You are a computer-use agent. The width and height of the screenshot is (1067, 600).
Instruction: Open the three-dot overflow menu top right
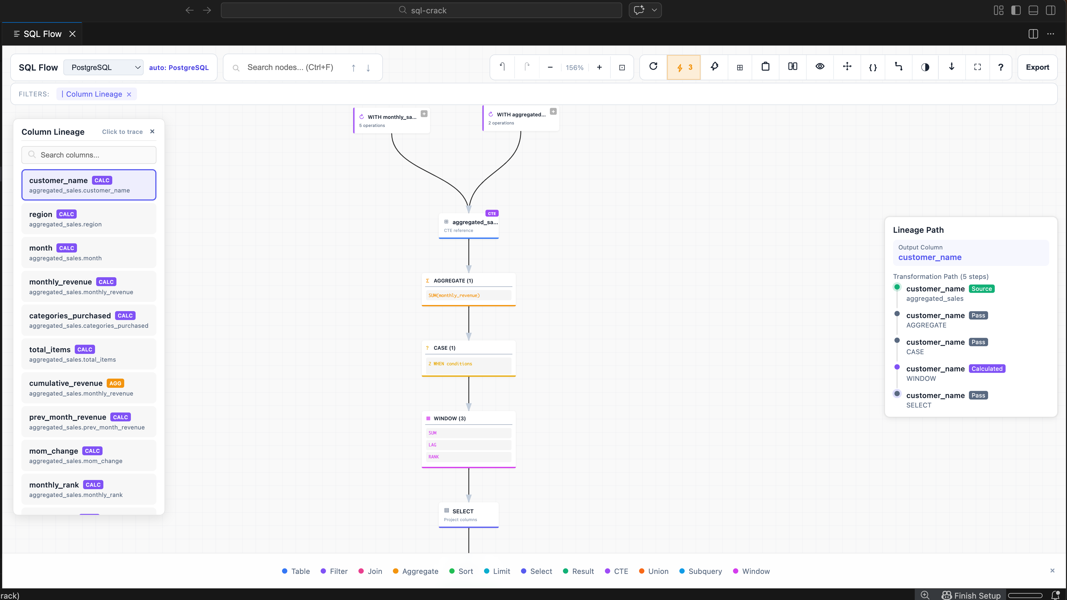click(x=1051, y=34)
